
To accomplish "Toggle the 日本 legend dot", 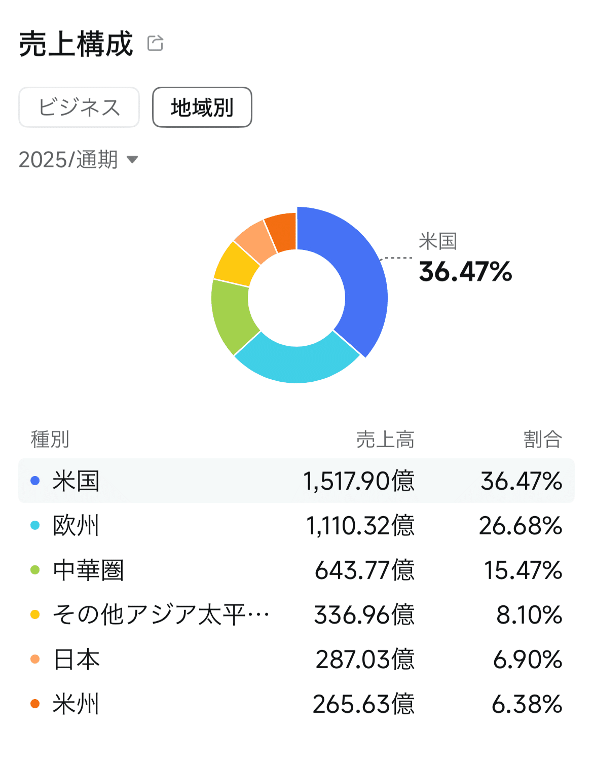I will [x=34, y=659].
